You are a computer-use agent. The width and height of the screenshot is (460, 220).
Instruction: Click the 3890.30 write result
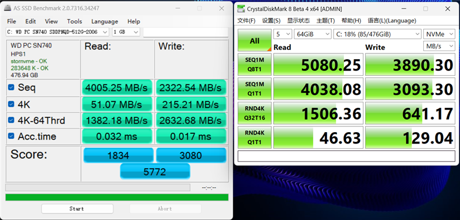[x=410, y=64]
